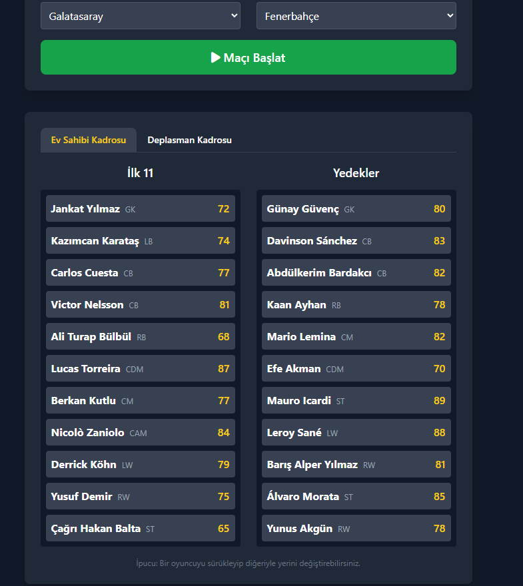Select Leroy Sané substitute card

(356, 432)
